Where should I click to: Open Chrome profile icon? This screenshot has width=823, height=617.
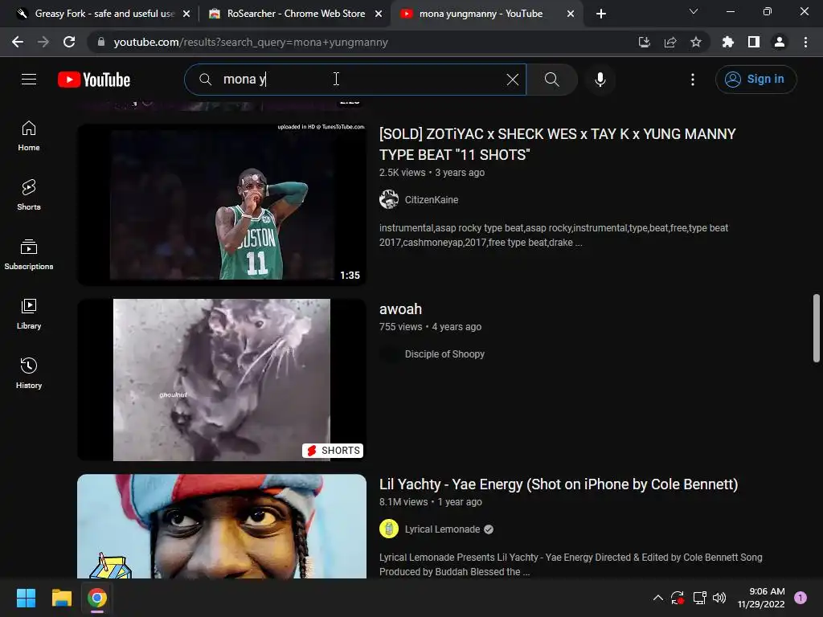click(779, 42)
